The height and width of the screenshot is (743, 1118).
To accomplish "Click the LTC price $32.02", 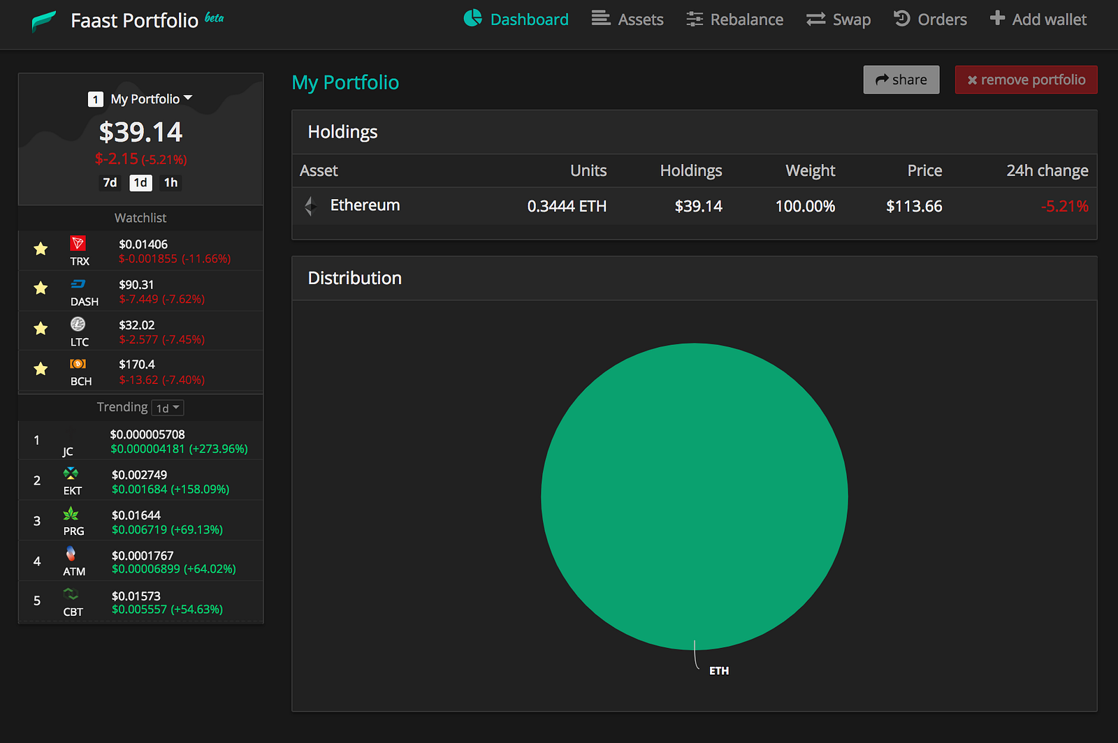I will 137,325.
